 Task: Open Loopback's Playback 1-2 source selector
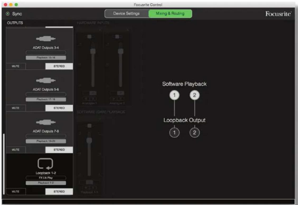coord(46,183)
